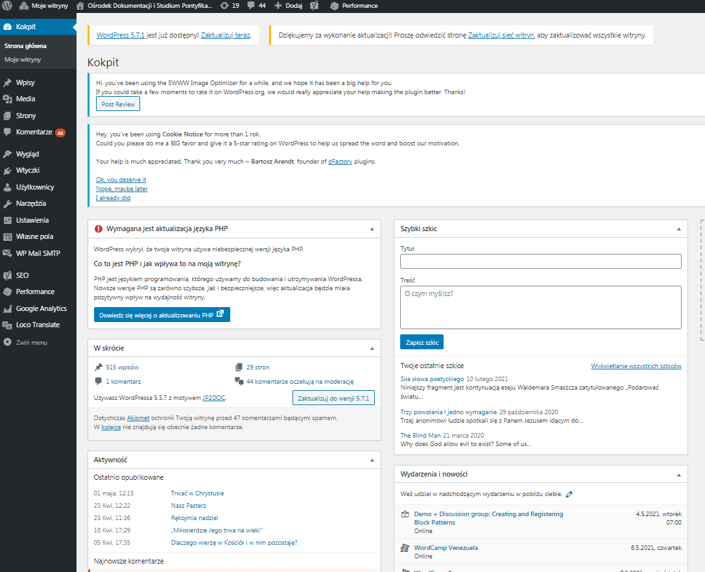Open Moje witryny submenu under Kokpit
Screen dimensions: 705x572
click(x=23, y=59)
